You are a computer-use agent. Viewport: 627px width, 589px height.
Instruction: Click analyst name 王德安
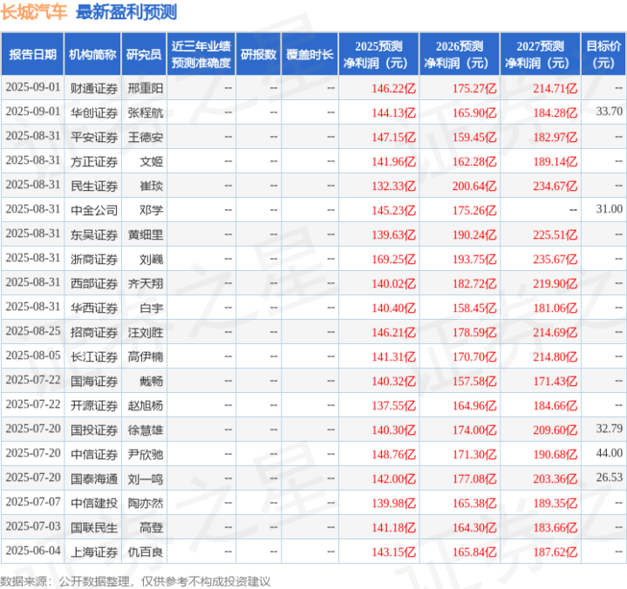click(x=145, y=137)
